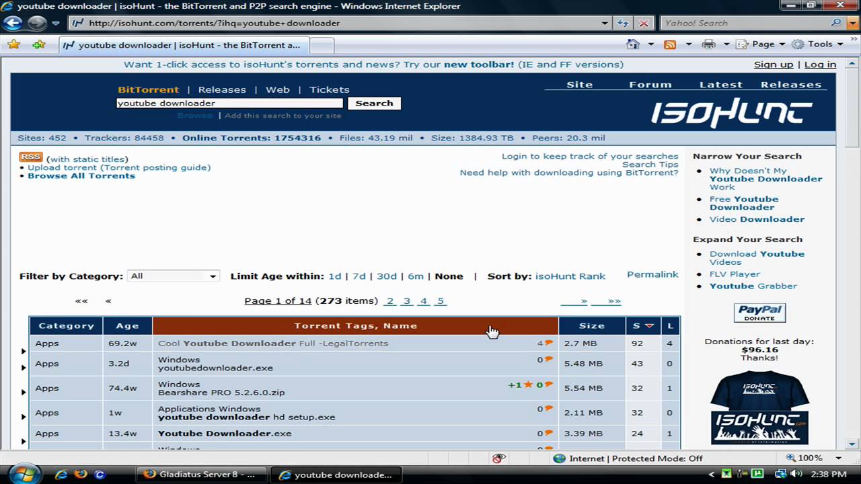Screen dimensions: 861x484
Task: Limit age to 7d link
Action: [x=359, y=276]
